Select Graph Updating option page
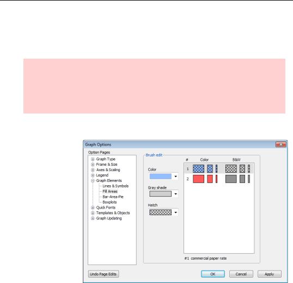Image resolution: width=293 pixels, height=283 pixels. click(x=109, y=218)
